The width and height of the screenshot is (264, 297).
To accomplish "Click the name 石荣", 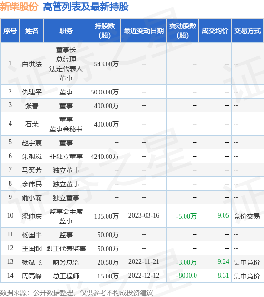I will point(32,124).
